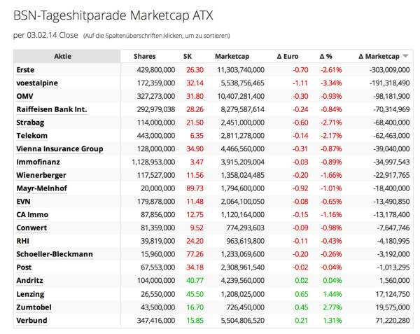Screen dimensions: 420x334
Task: Click the Mayr-Melnhof link
Action: [42, 188]
